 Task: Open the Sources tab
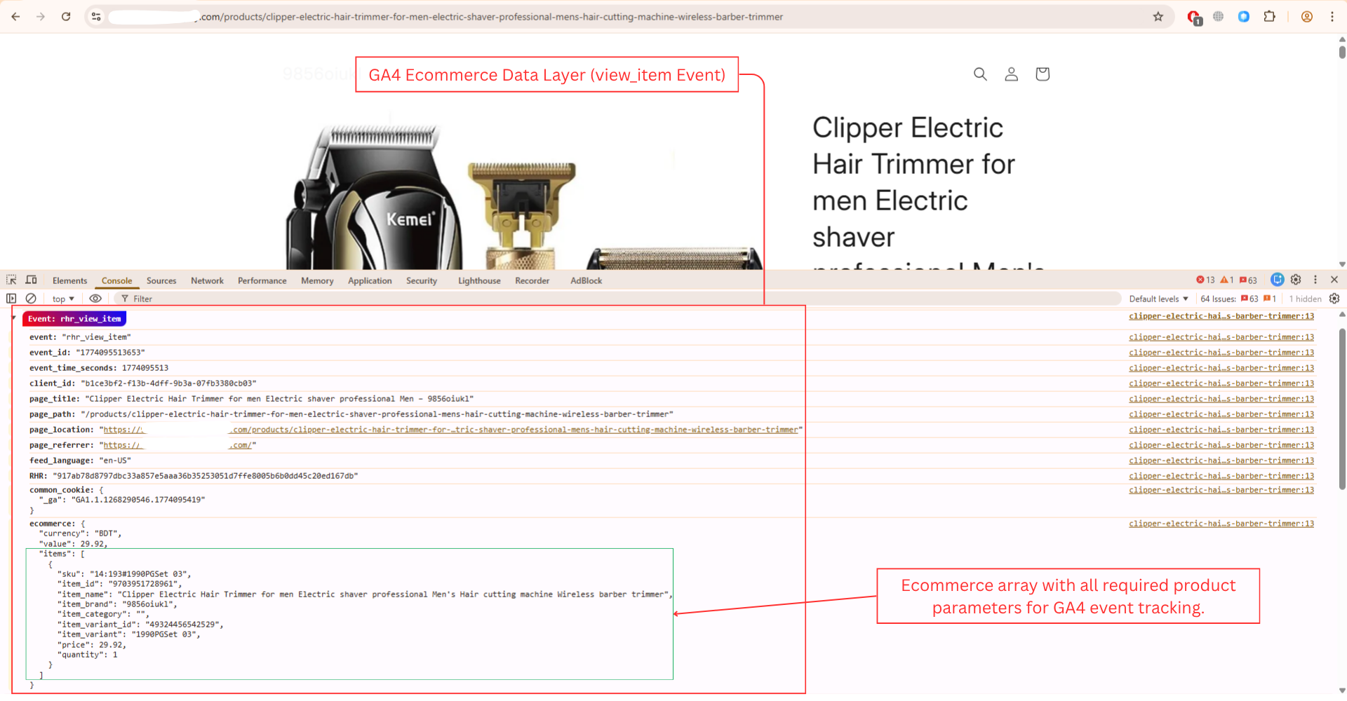[161, 280]
